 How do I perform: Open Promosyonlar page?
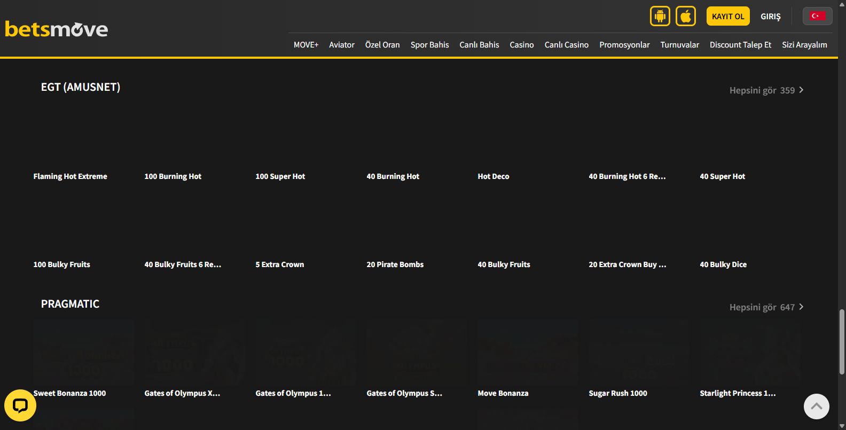click(x=624, y=45)
